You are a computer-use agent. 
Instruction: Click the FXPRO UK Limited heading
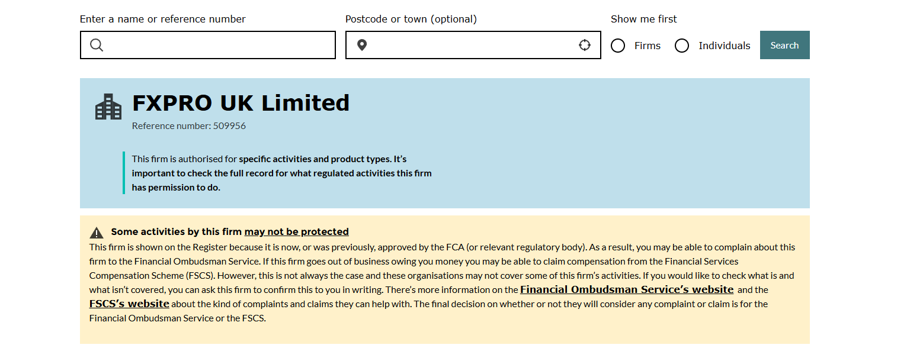pos(241,103)
